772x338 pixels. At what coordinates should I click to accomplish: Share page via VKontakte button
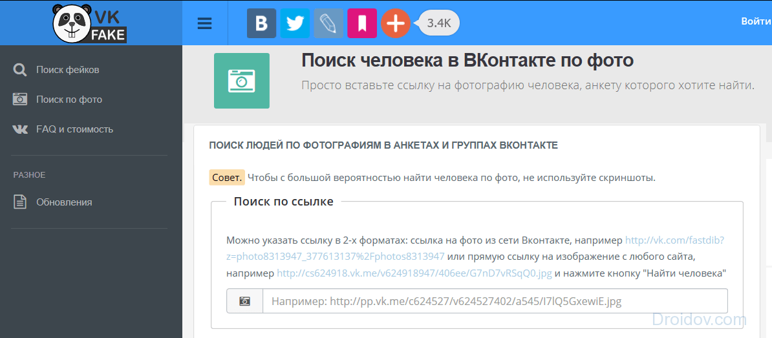(x=261, y=23)
